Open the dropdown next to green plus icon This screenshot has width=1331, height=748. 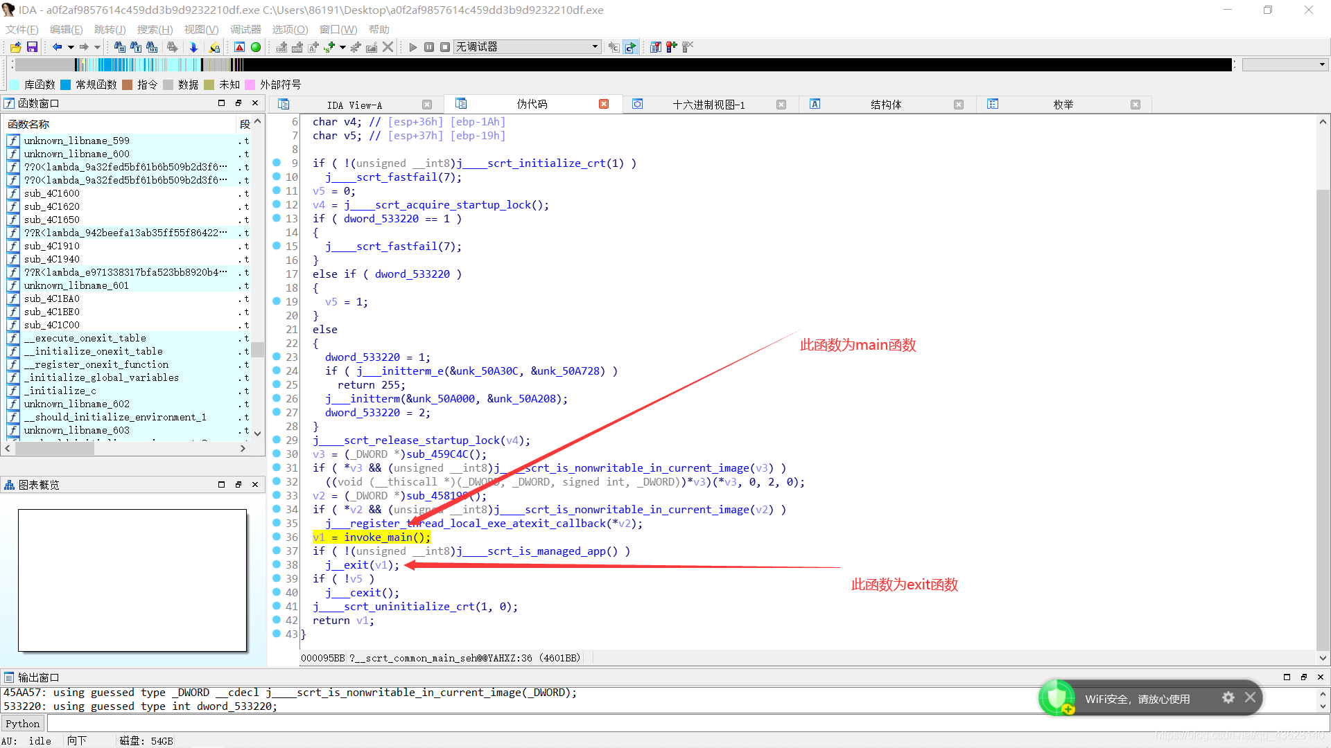342,47
